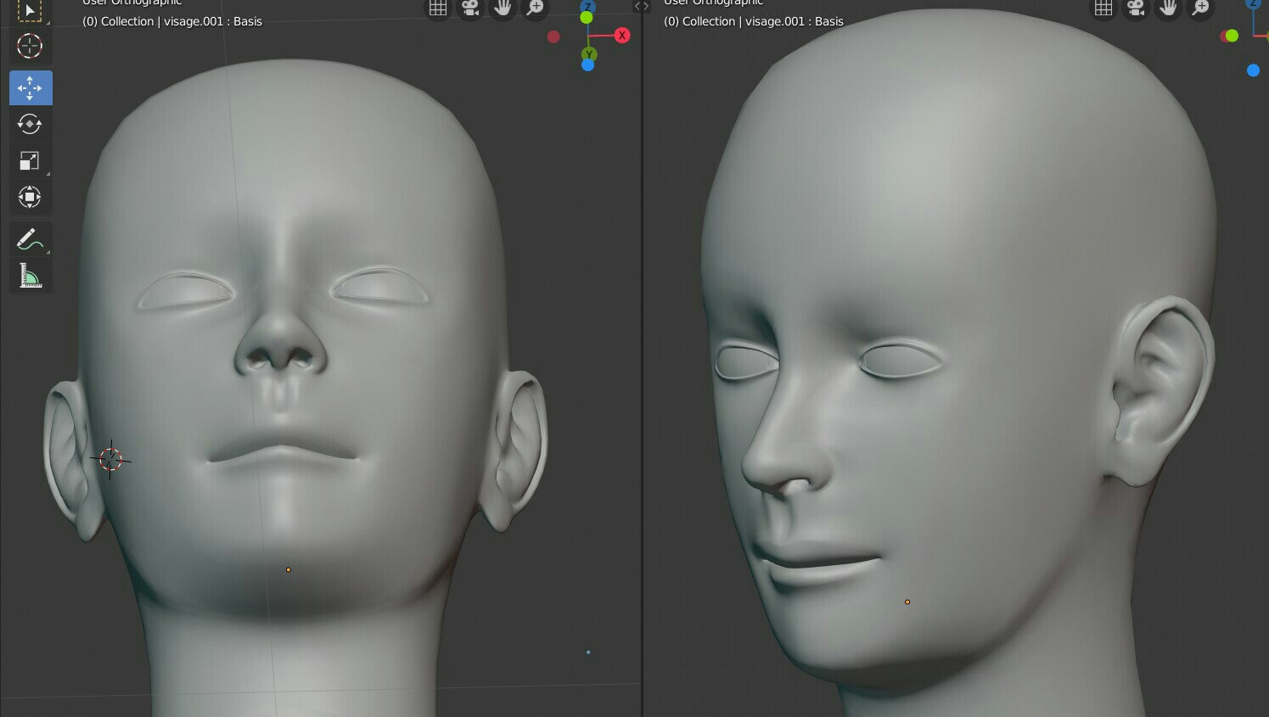The height and width of the screenshot is (717, 1269).
Task: Click the pan hand icon in left viewport
Action: [503, 8]
